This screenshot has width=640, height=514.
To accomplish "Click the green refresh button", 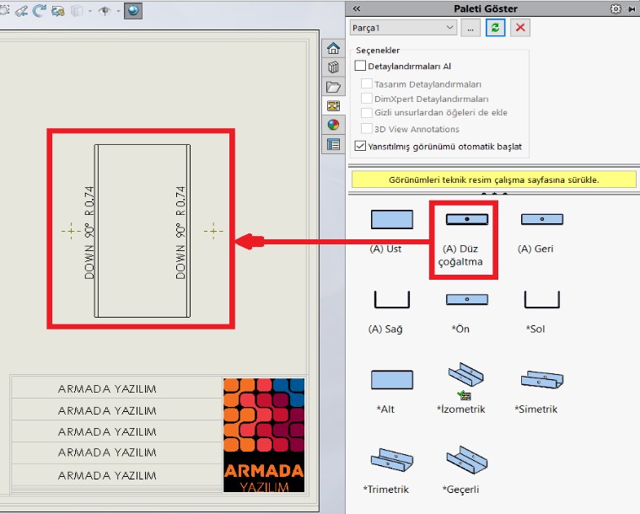I will point(497,28).
